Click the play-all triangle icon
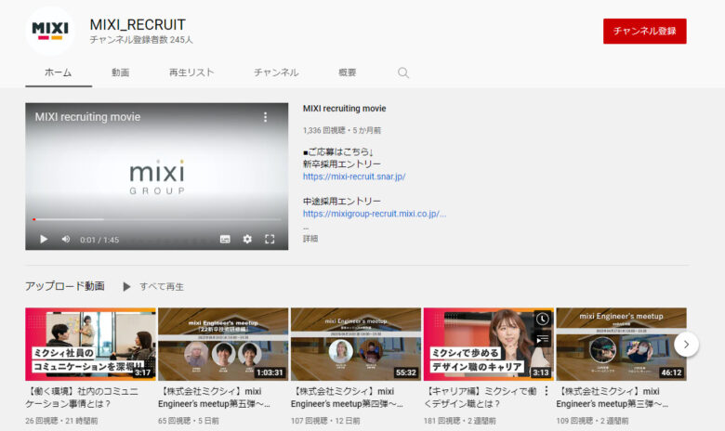Viewport: 725px width, 431px height. 126,286
